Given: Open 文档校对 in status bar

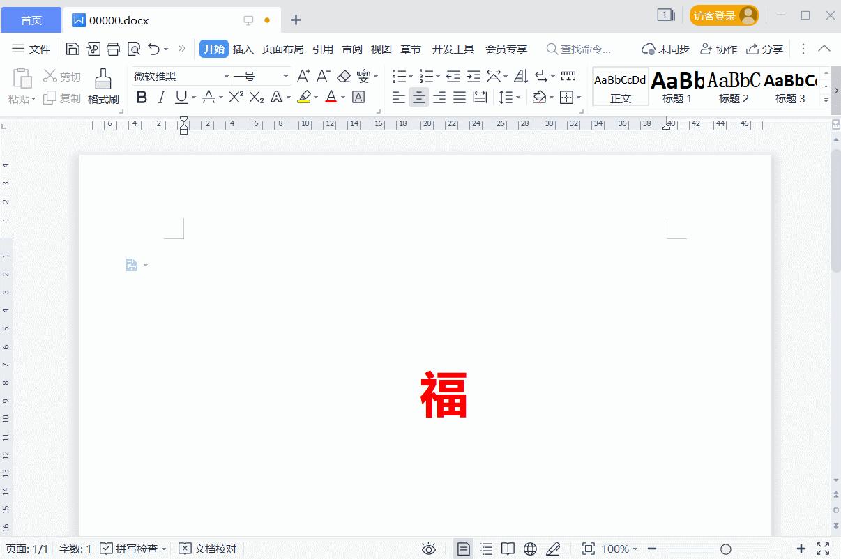Looking at the screenshot, I should [208, 549].
